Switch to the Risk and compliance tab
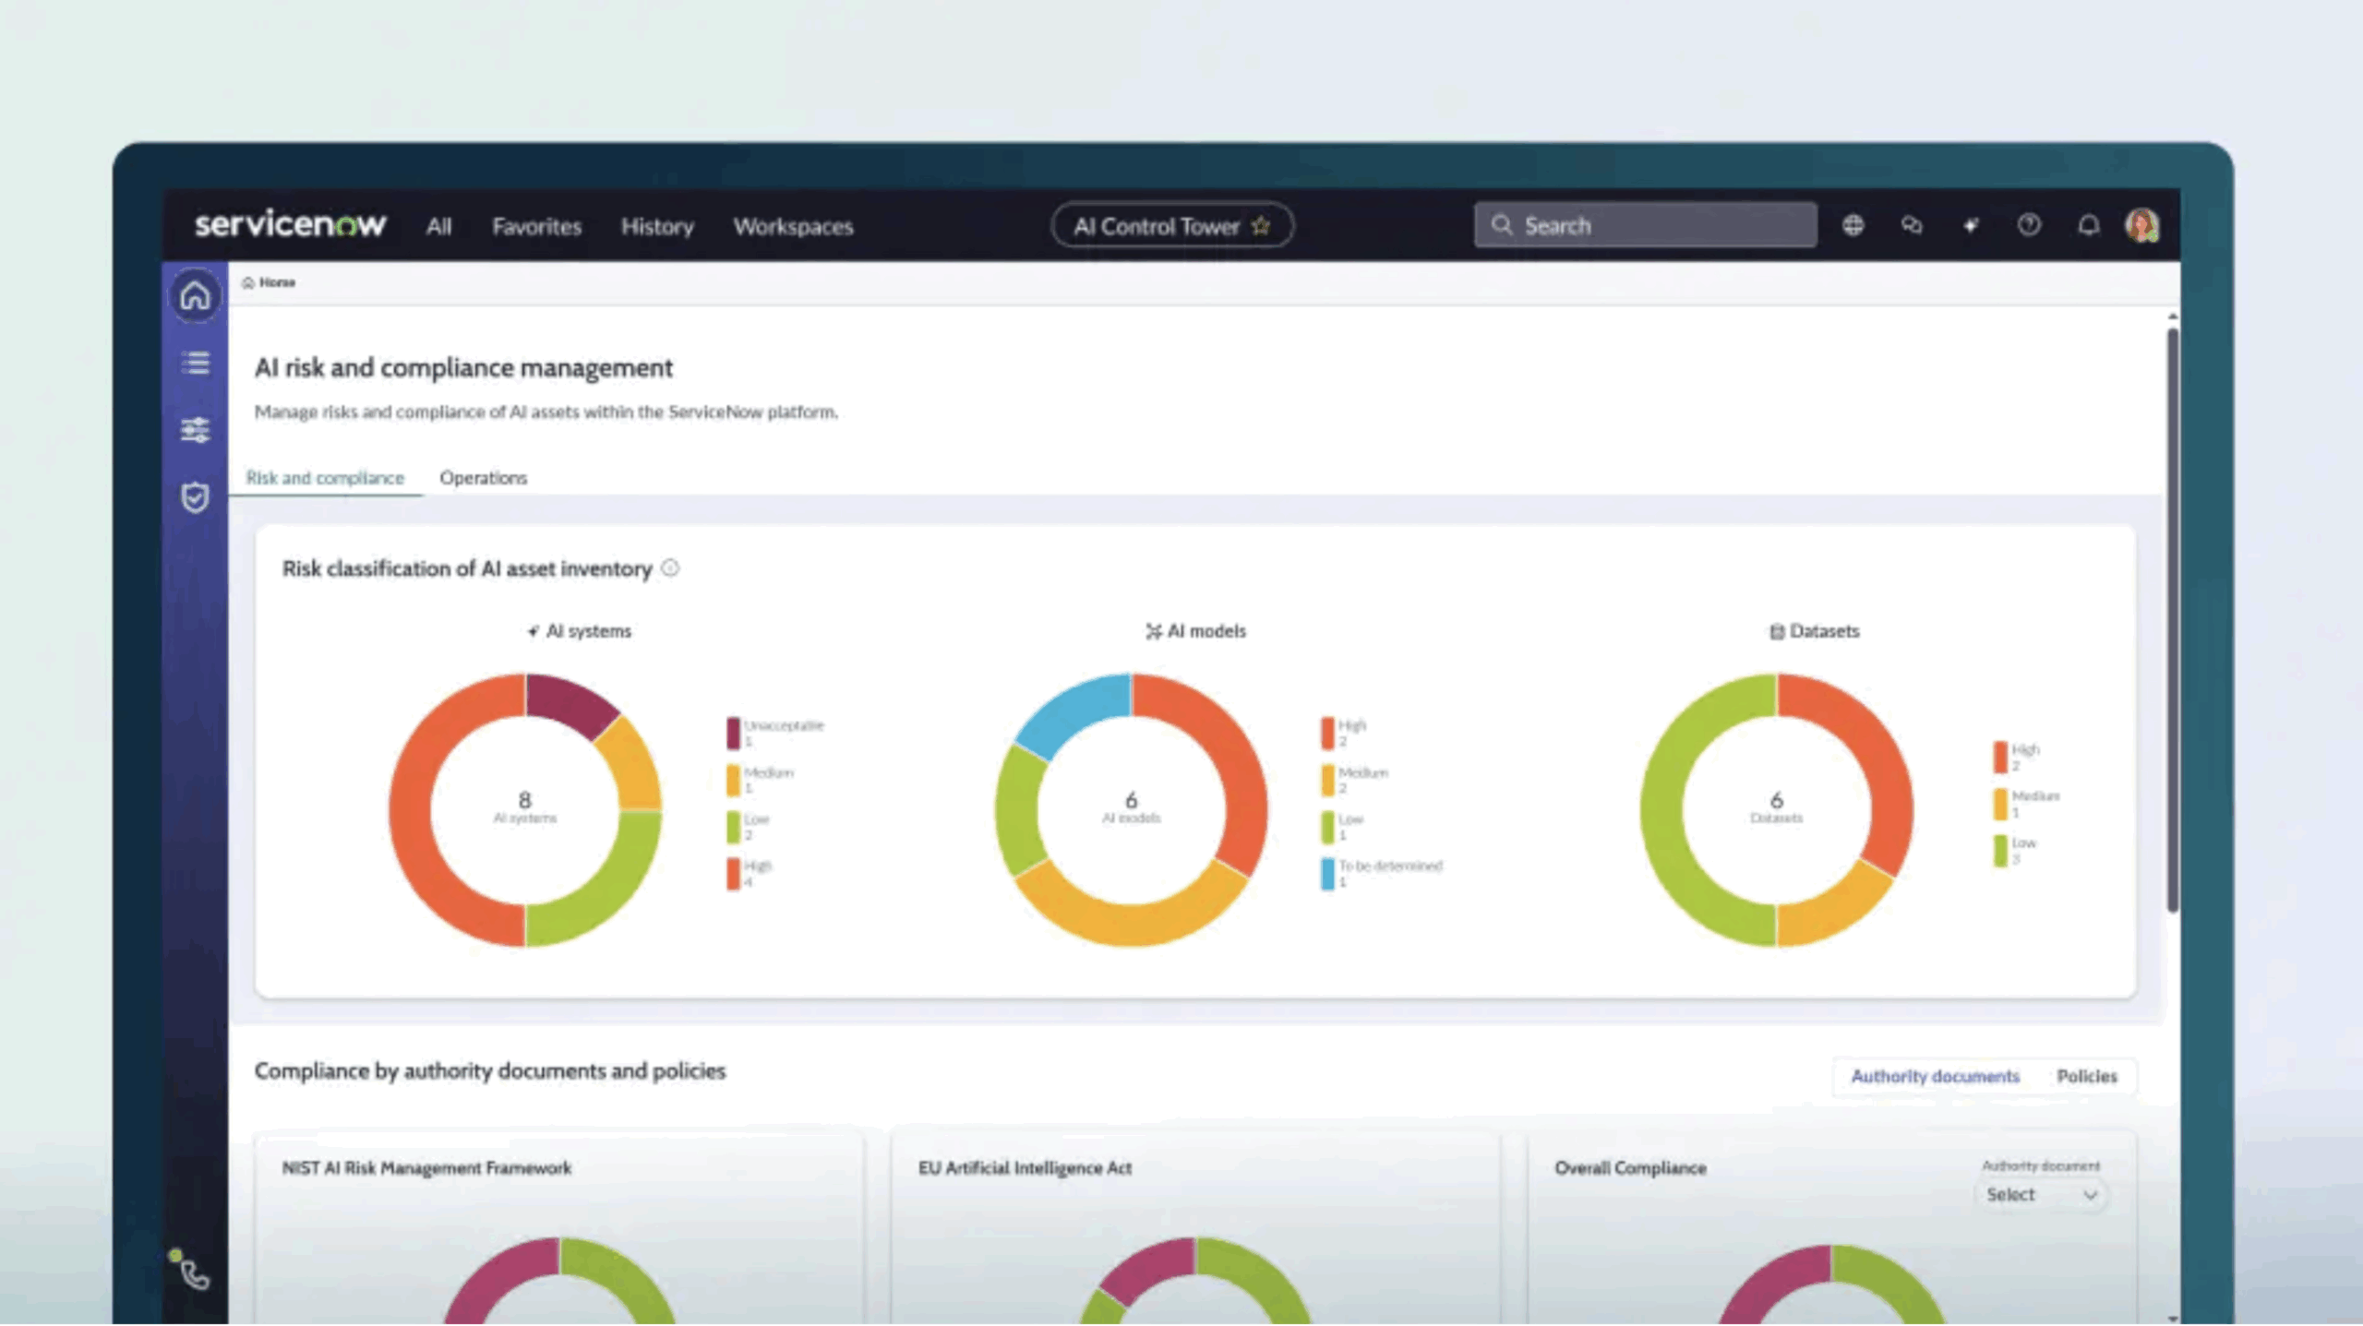2363x1326 pixels. click(325, 478)
